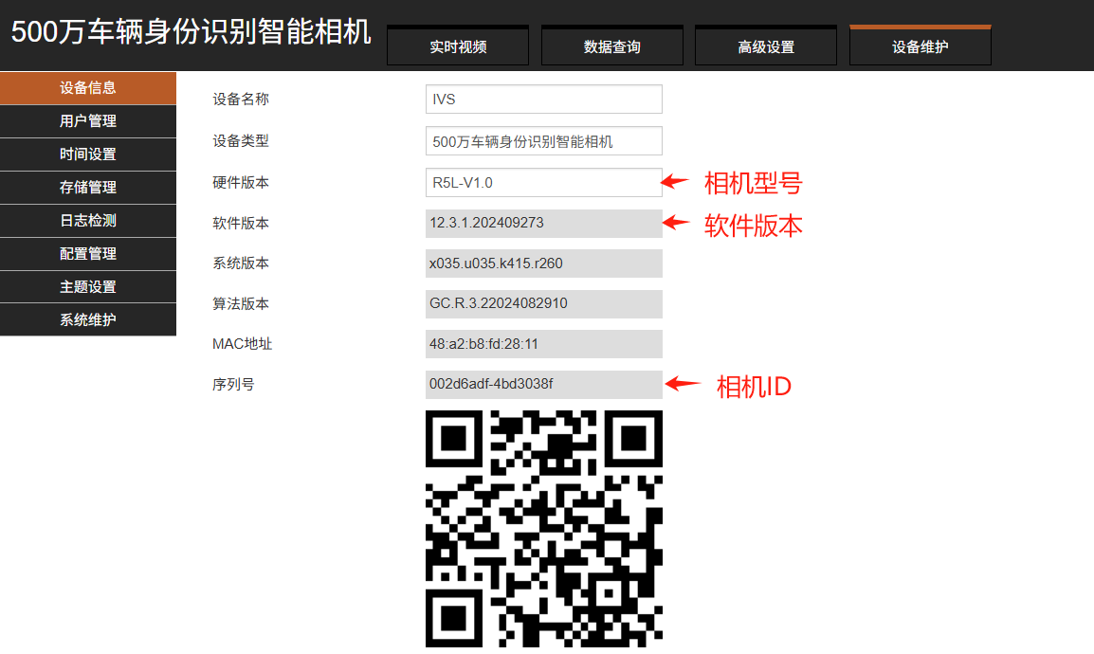Select the 设备维护 tab
This screenshot has height=654, width=1094.
pos(921,46)
